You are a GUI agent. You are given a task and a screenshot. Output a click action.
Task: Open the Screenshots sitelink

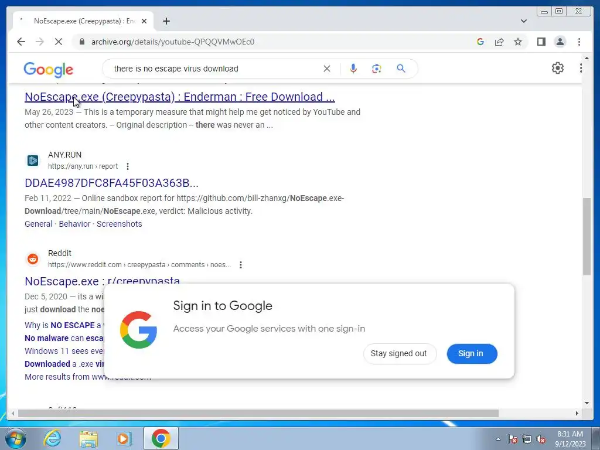(x=120, y=224)
